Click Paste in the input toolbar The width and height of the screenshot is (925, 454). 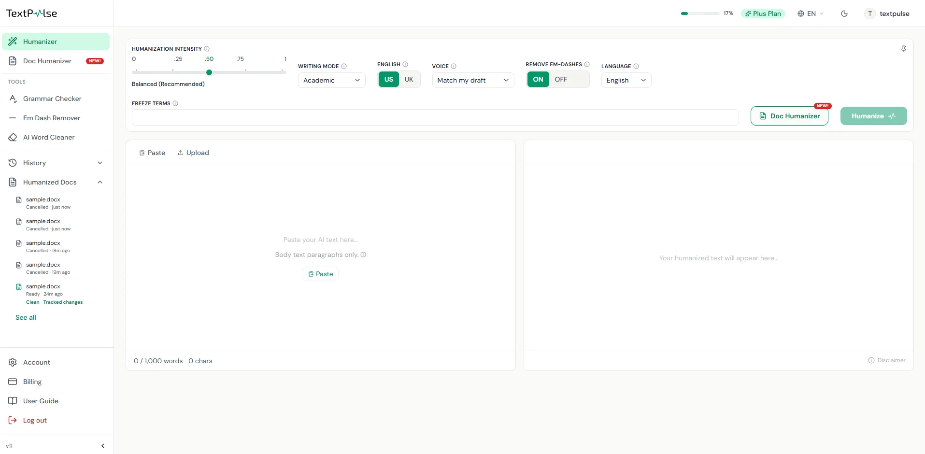point(152,153)
